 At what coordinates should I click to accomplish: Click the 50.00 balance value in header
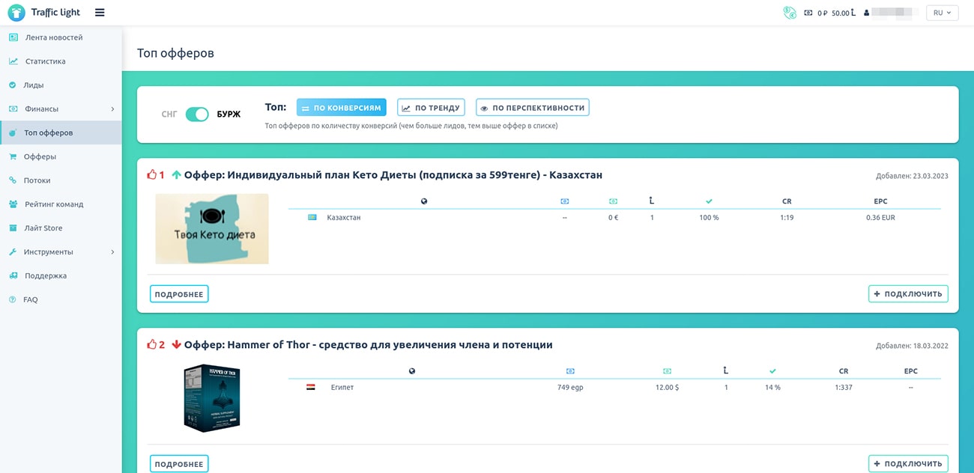(841, 13)
